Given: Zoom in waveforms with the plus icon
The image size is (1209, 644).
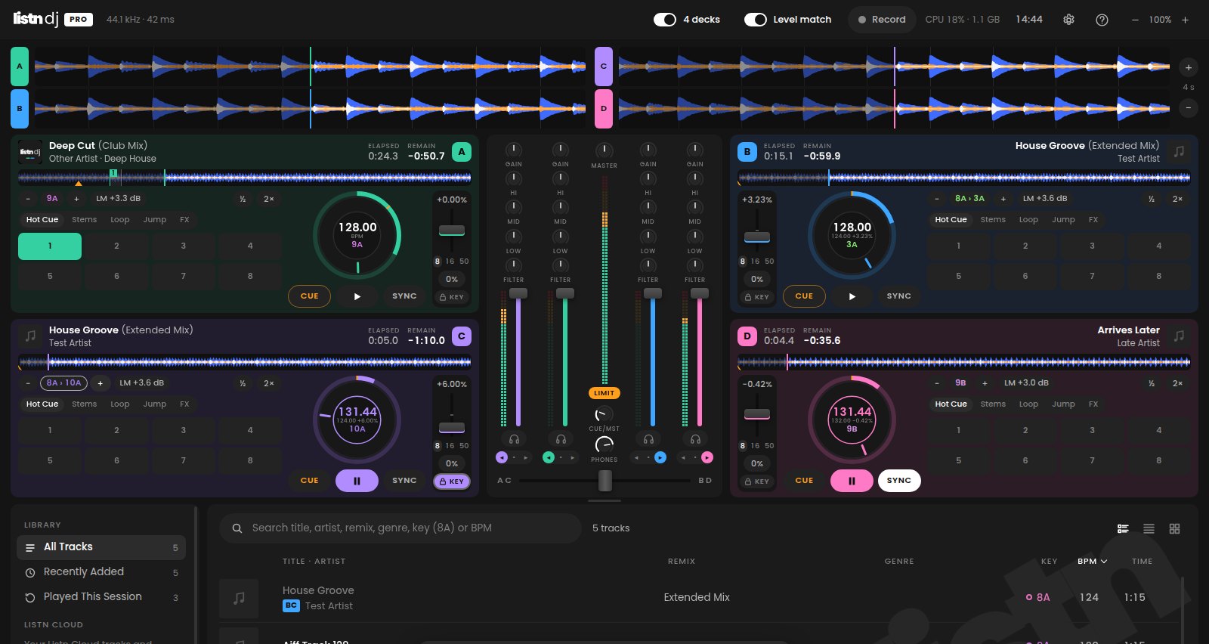Looking at the screenshot, I should pyautogui.click(x=1189, y=67).
